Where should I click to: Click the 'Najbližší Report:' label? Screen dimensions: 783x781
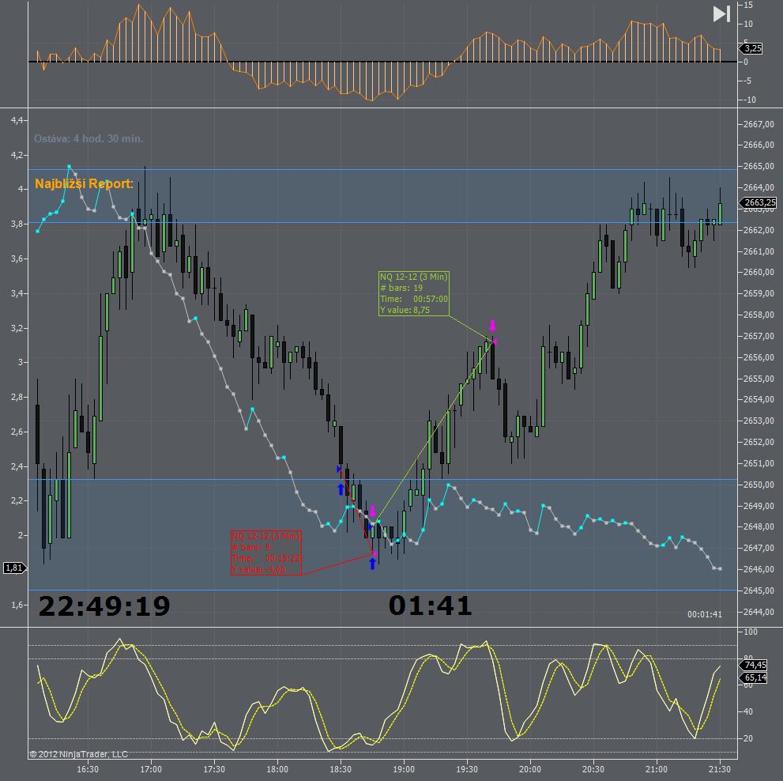click(84, 184)
